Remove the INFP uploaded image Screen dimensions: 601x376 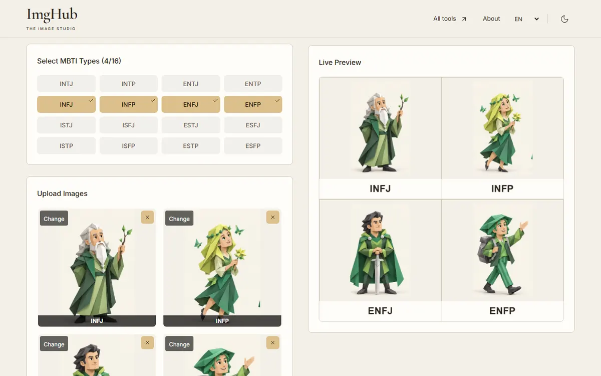(272, 217)
